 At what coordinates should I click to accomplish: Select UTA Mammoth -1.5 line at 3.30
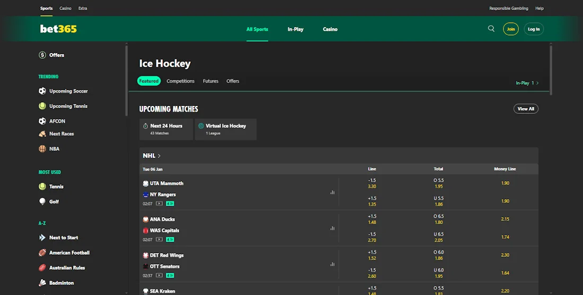pos(372,183)
